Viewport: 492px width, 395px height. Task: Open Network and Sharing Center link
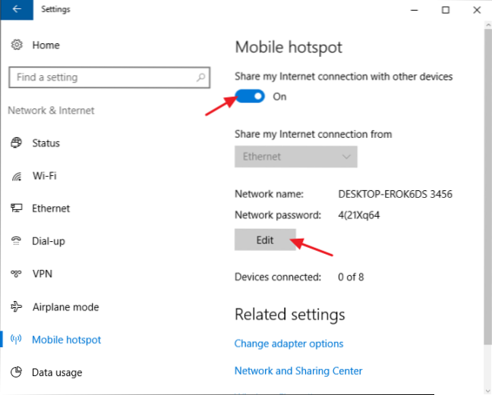(298, 371)
